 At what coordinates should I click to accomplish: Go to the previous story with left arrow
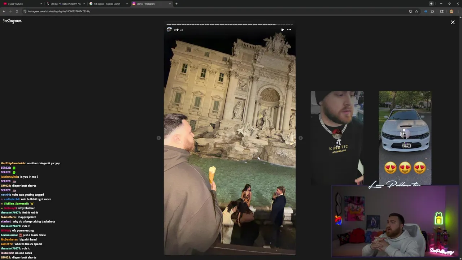[x=158, y=138]
